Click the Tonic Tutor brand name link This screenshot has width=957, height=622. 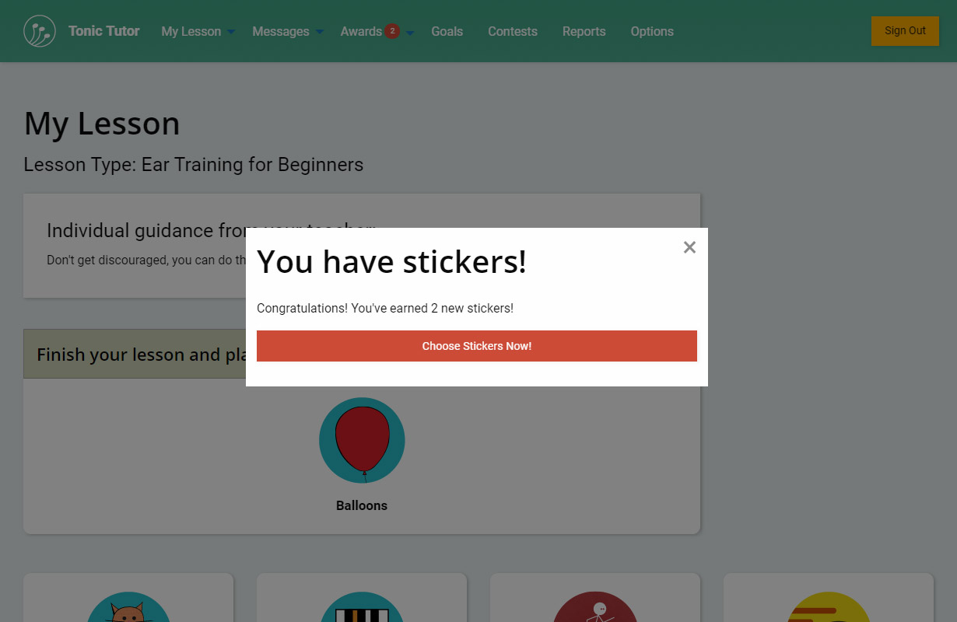103,31
